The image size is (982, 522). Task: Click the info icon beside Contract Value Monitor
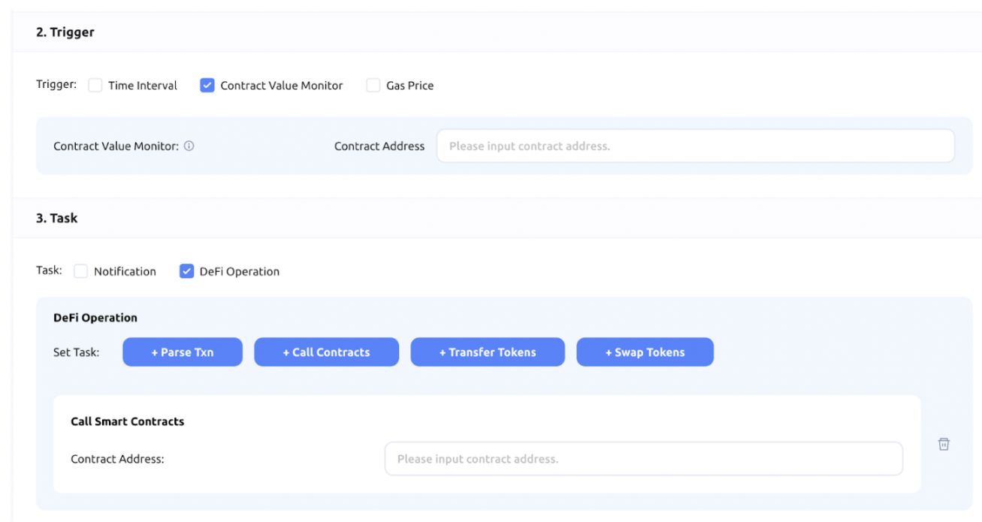(189, 146)
